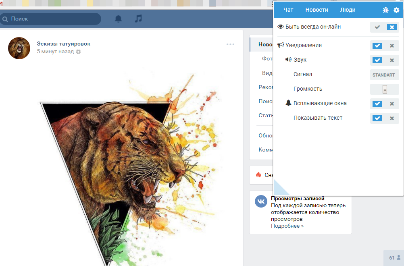Switch to the Чат tab

[288, 10]
